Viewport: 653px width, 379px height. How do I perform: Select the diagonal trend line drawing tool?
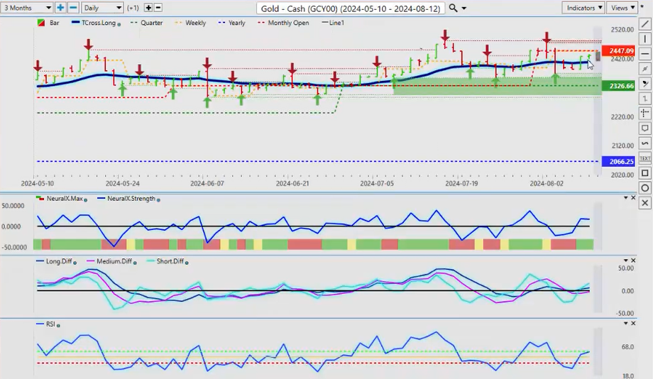coord(644,23)
